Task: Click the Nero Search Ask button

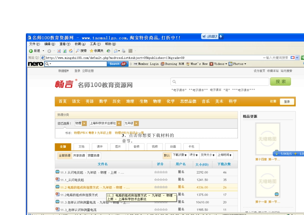Action: coord(118,64)
